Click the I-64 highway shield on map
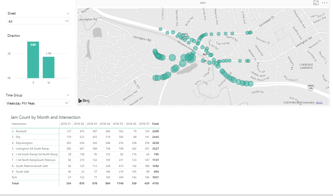The height and width of the screenshot is (196, 333). point(311,87)
